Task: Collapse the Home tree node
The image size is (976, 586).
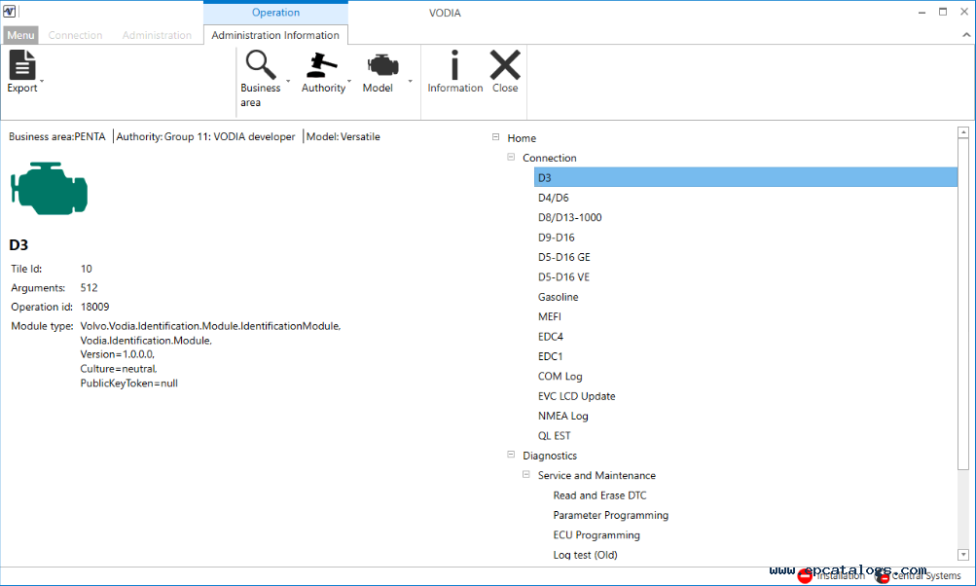Action: click(x=495, y=137)
